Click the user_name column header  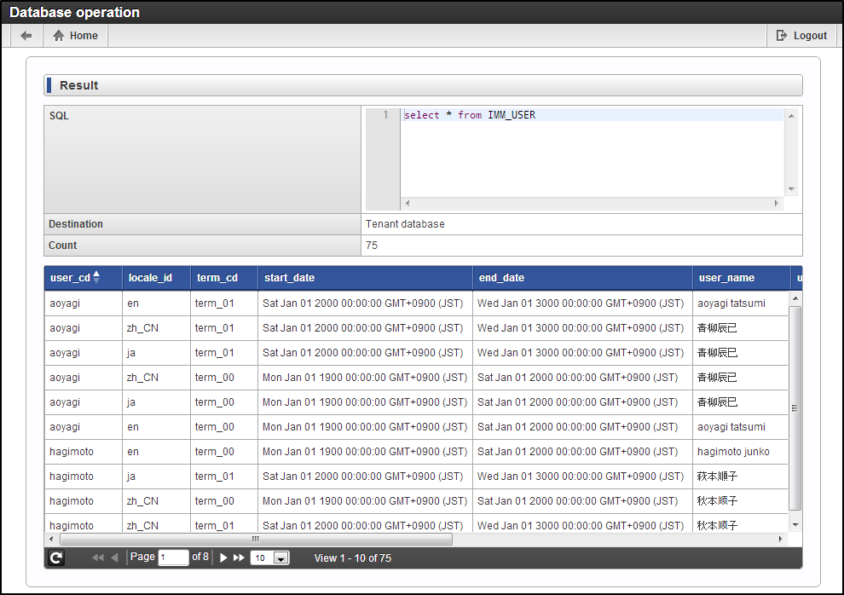(x=741, y=278)
